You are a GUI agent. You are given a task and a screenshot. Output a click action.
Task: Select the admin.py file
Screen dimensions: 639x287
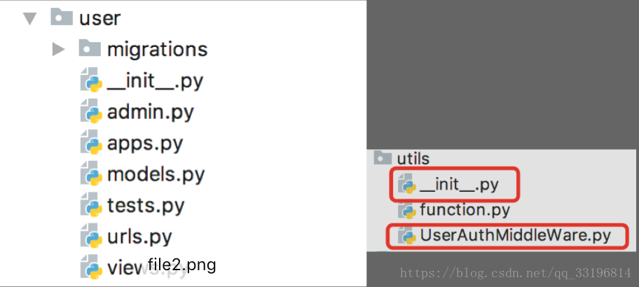point(151,112)
